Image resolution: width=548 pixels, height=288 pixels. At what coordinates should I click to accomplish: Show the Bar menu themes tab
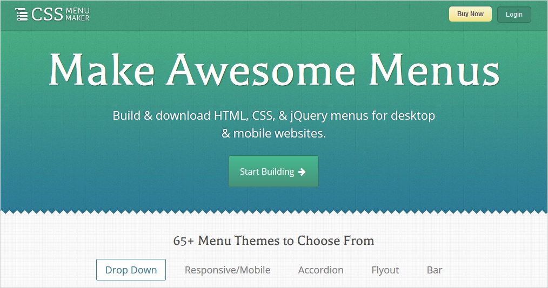(x=435, y=270)
